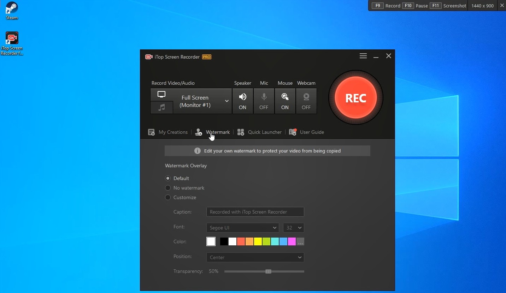Expand the Full Screen region dropdown
Image resolution: width=506 pixels, height=293 pixels.
226,101
